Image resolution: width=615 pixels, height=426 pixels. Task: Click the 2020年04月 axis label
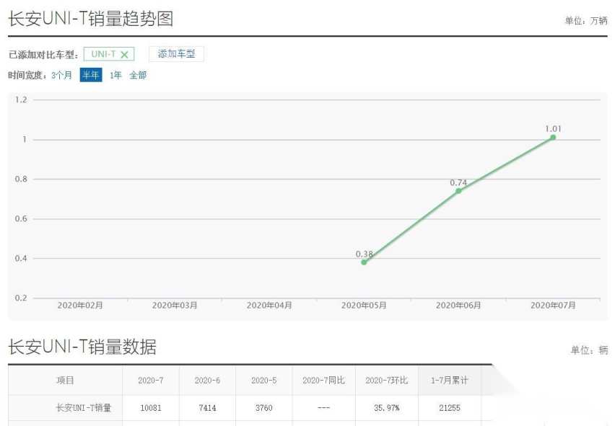[269, 306]
